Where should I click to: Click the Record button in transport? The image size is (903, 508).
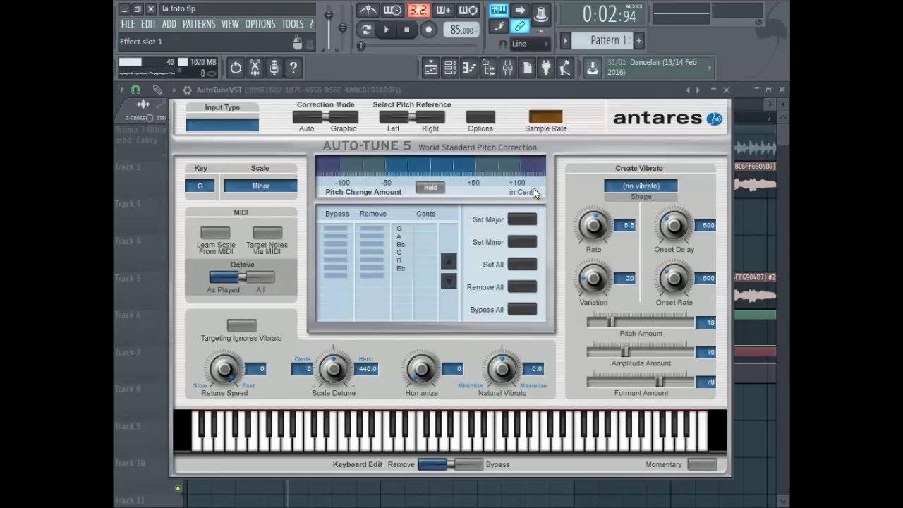[428, 30]
